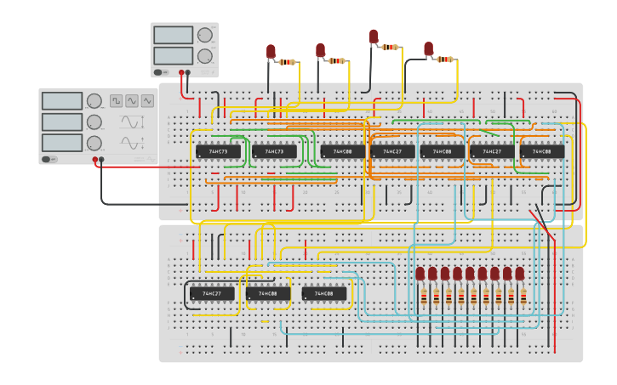
Task: Select rightmost 74HC08 chip on upper breadboard
Action: [x=542, y=151]
